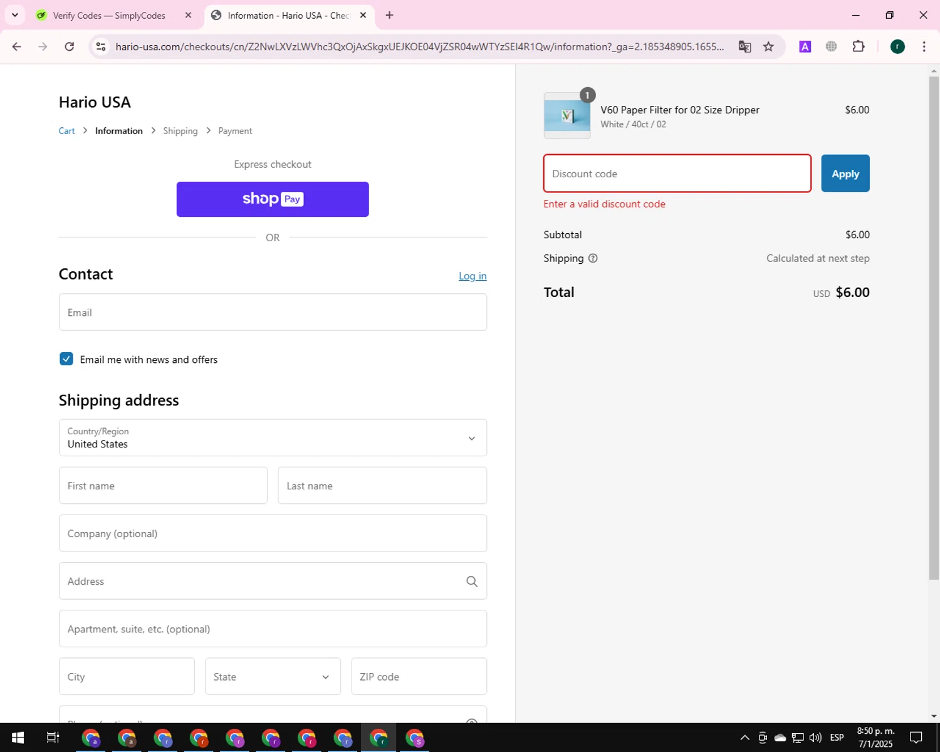Close the Information Hario USA tab
940x752 pixels.
[x=363, y=15]
